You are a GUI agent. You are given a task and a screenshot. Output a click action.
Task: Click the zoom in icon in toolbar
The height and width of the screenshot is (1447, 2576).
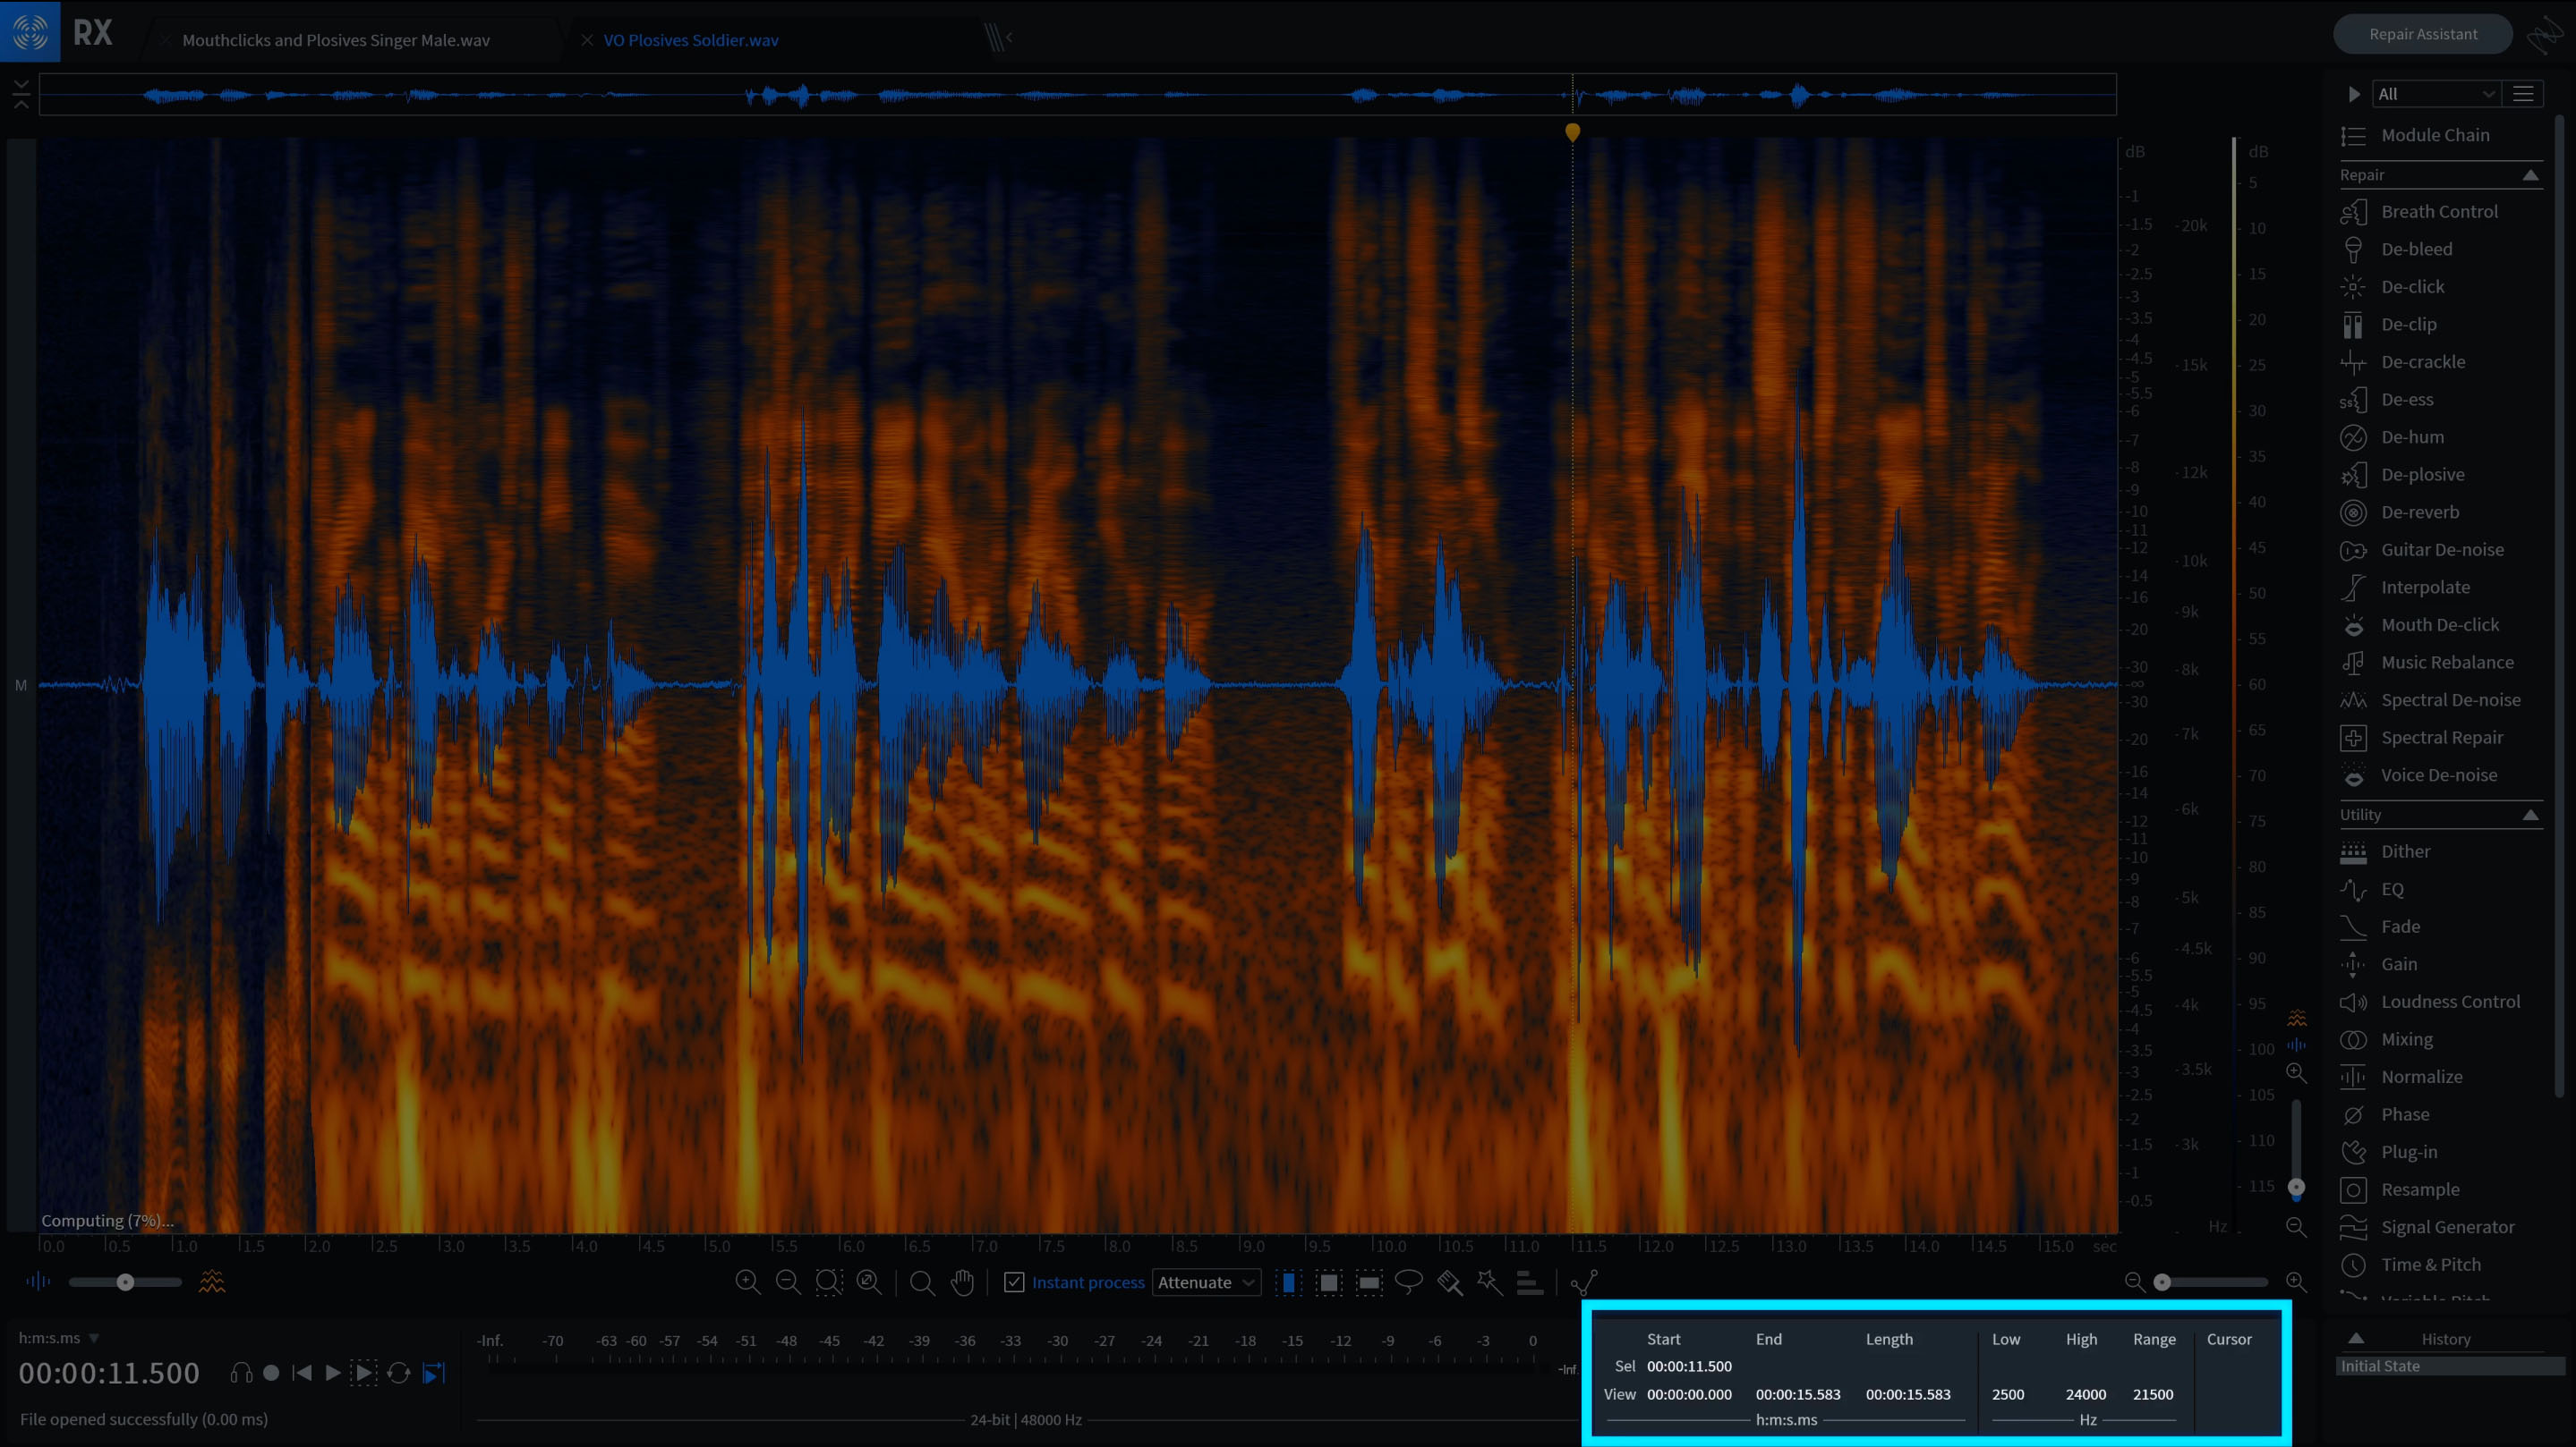click(x=747, y=1282)
